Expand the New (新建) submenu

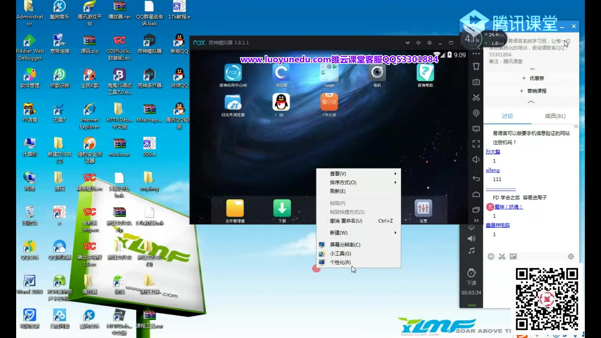coord(359,233)
